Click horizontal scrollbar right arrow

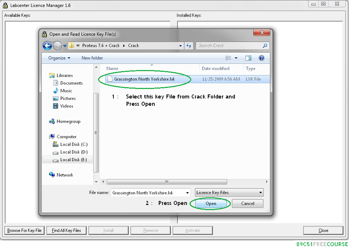(267, 182)
